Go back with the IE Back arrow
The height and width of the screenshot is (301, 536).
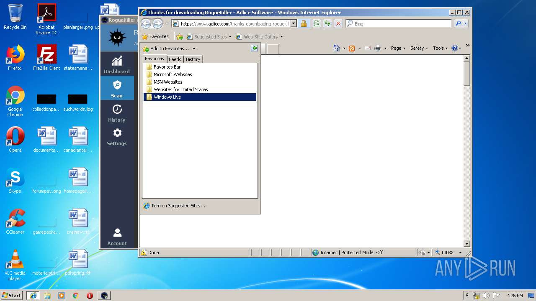(146, 24)
